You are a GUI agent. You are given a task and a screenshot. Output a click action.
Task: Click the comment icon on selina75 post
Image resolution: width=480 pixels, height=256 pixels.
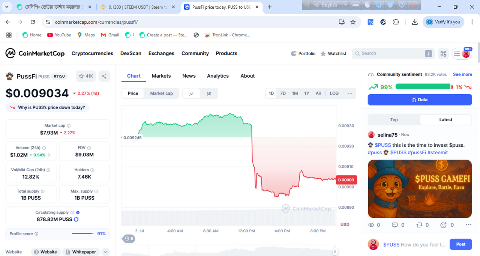point(394,225)
